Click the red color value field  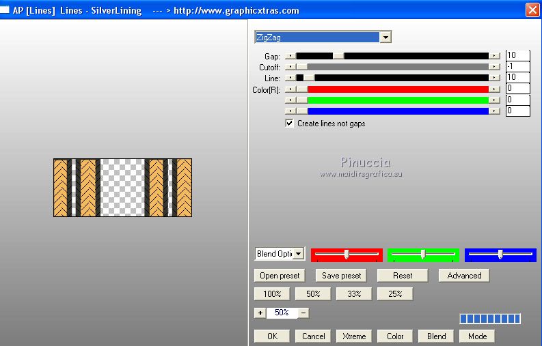pos(517,89)
